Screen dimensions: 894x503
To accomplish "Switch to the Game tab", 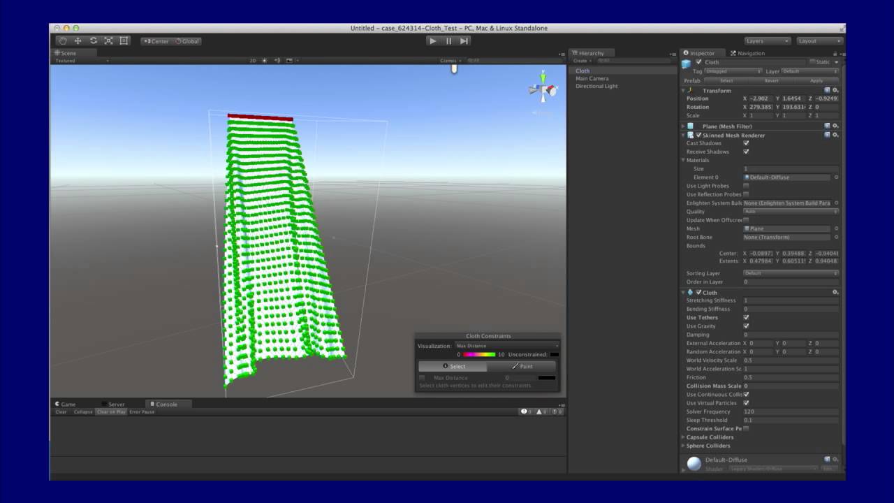I will tap(68, 404).
